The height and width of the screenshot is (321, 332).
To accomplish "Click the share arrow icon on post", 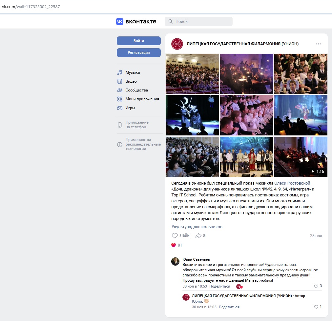I will coord(198,236).
